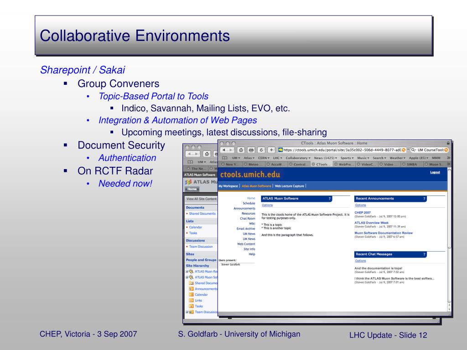Open People and Groups in SharePoint sidebar
Image resolution: width=467 pixels, height=350 pixels.
pos(201,260)
